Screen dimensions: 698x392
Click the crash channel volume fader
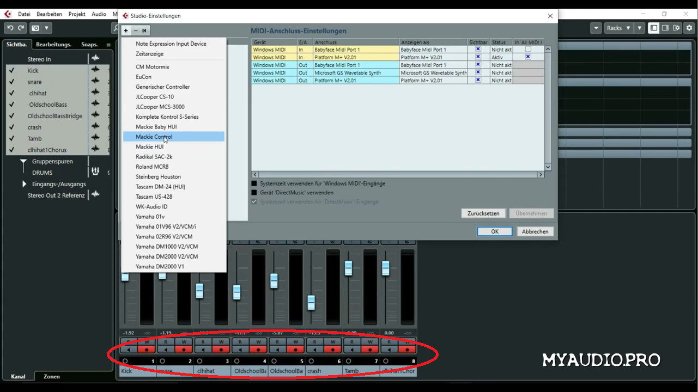click(311, 302)
